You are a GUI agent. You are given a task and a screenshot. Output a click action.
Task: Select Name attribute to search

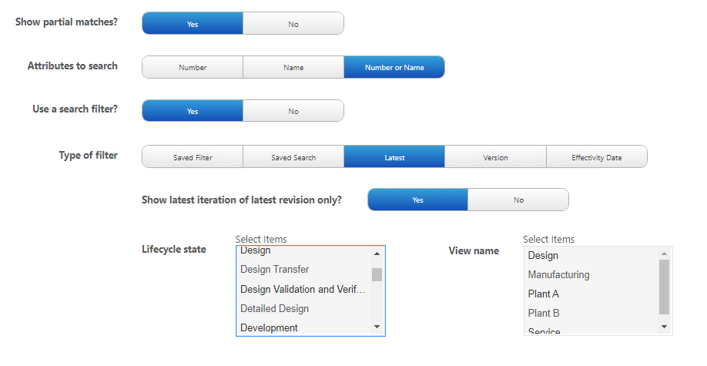(293, 67)
